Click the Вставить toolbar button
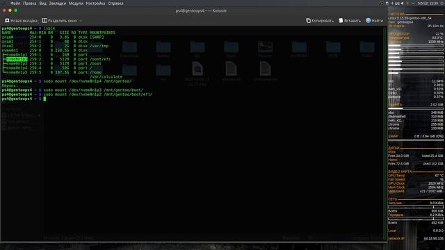The height and width of the screenshot is (250, 445). pos(350,21)
